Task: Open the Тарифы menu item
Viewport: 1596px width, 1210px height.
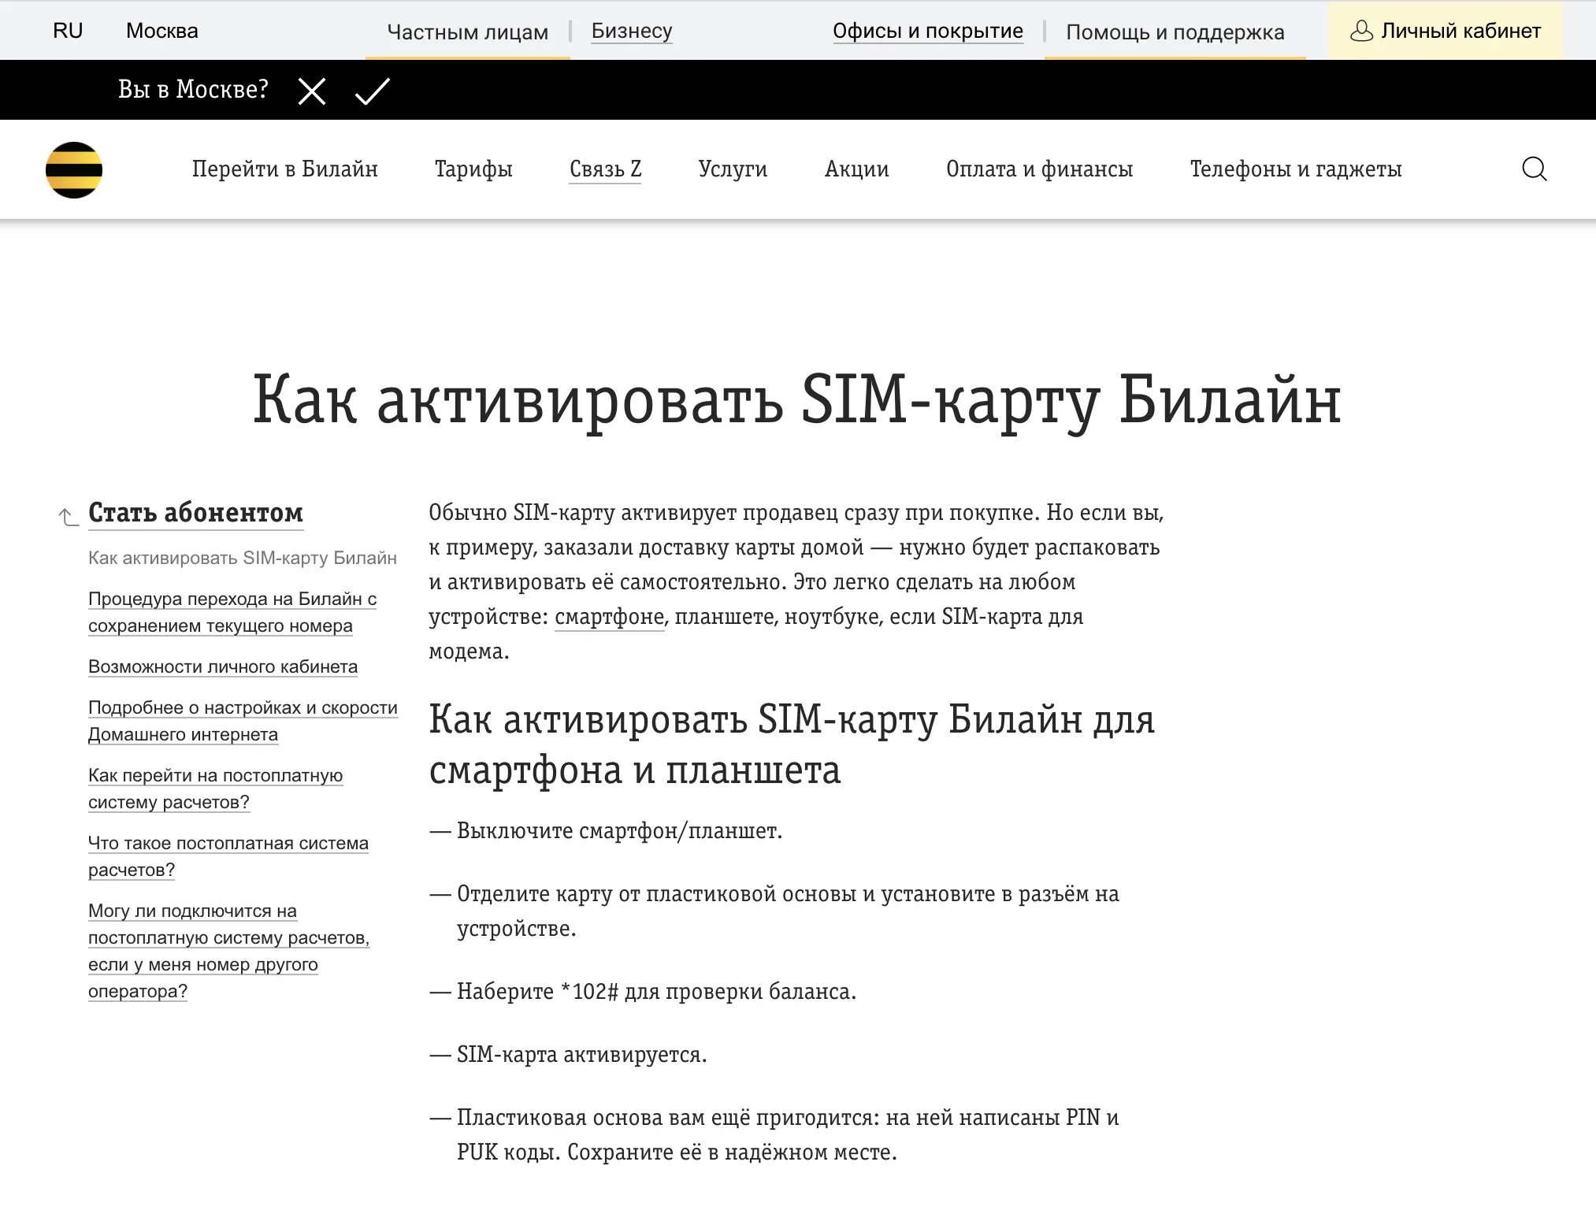Action: (x=473, y=169)
